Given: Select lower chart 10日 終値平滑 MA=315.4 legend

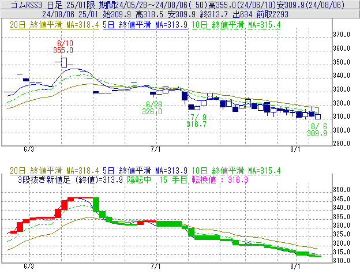Looking at the screenshot, I should tap(237, 171).
